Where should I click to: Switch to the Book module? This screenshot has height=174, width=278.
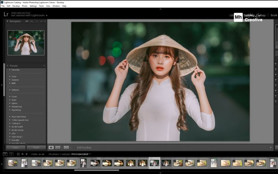274,15
